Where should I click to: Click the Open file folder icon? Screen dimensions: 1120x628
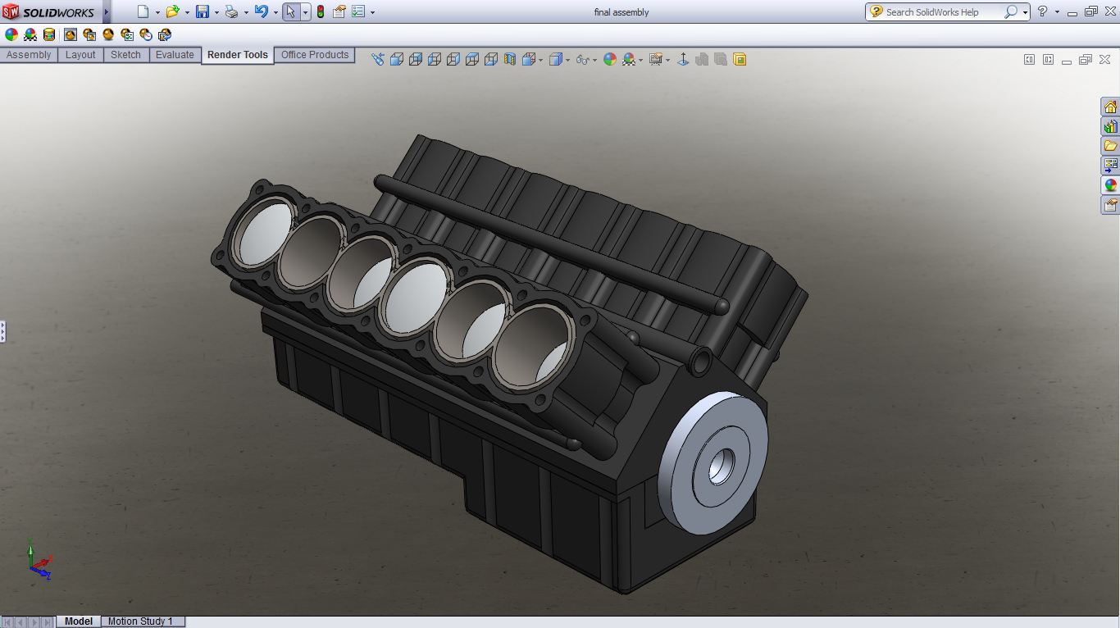(172, 11)
